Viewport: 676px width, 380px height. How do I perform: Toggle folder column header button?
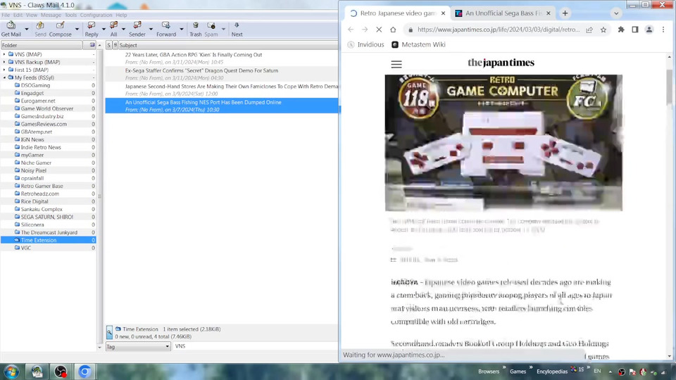point(92,45)
